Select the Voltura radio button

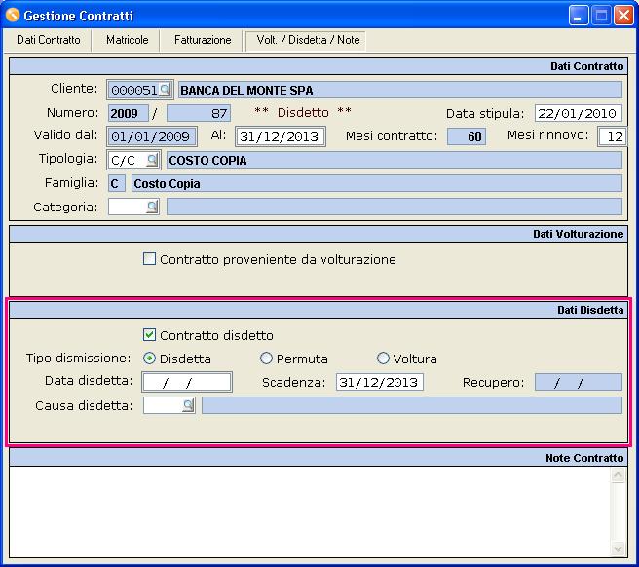383,359
